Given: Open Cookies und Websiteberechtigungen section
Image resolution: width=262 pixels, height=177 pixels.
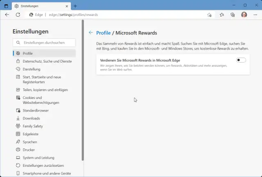Looking at the screenshot, I should 44,100.
